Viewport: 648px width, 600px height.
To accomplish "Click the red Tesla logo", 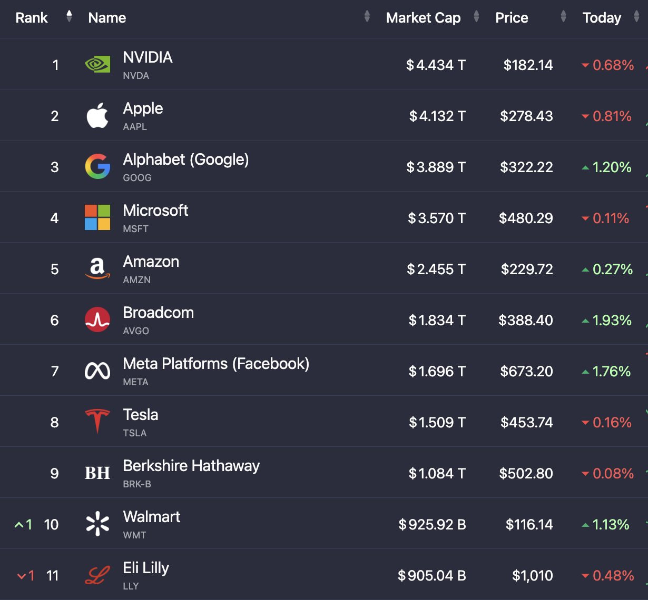I will coord(97,422).
